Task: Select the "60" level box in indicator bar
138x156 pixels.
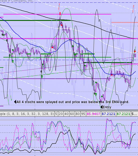Action: pos(72,114)
